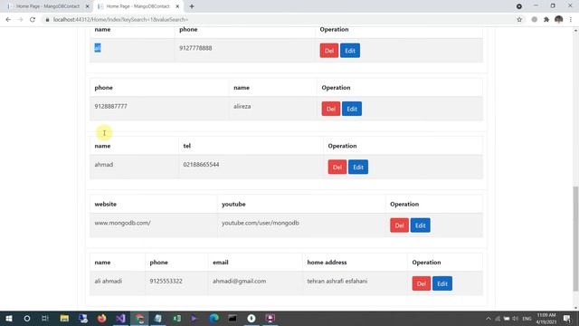The height and width of the screenshot is (326, 579).
Task: Open the notification center icon
Action: (567, 318)
